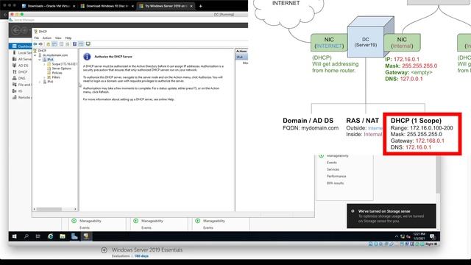Viewport: 471px width, 265px height.
Task: Open File and Storage Services in sidebar
Action: [x=21, y=85]
